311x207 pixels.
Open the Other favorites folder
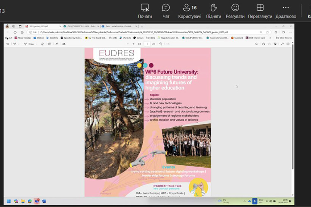pos(284,38)
